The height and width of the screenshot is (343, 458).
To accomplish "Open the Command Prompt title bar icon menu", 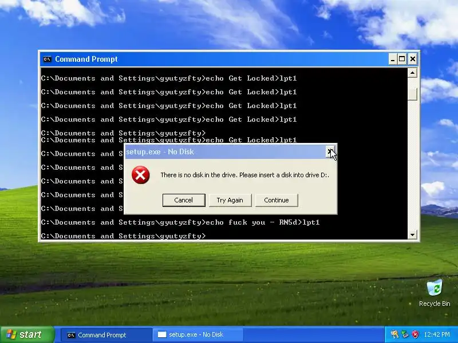I will [47, 59].
